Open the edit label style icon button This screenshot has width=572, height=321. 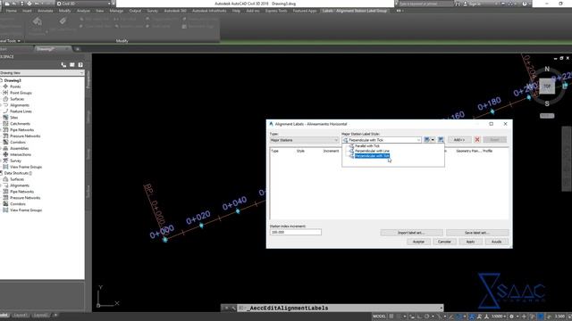pos(426,140)
